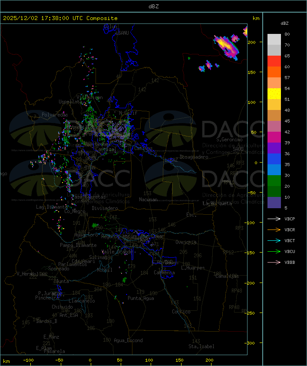Image resolution: width=307 pixels, height=366 pixels.
Task: Choose the royal blue 35-36 dBZ swatch
Action: pos(274,159)
